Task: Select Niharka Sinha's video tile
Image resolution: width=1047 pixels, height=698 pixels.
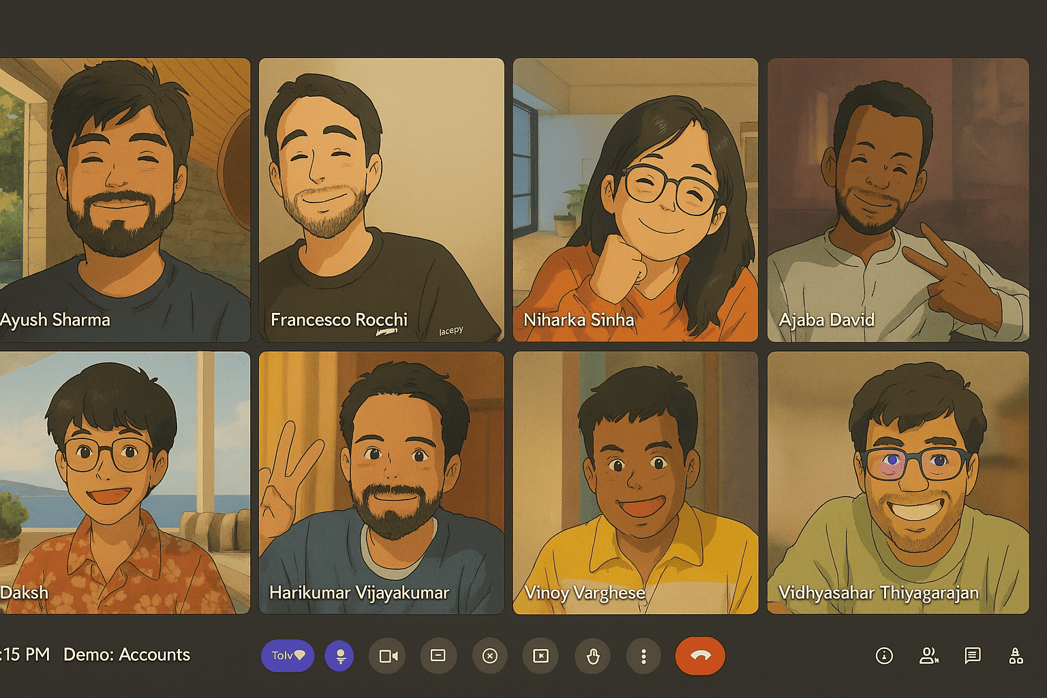Action: pyautogui.click(x=635, y=199)
